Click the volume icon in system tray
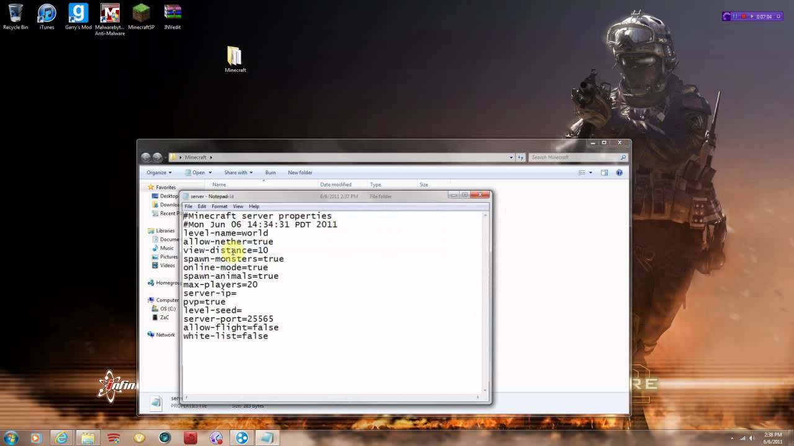 752,438
